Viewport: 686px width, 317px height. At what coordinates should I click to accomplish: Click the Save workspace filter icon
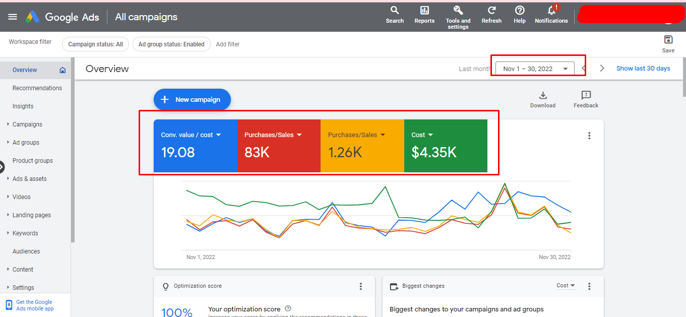pos(668,40)
